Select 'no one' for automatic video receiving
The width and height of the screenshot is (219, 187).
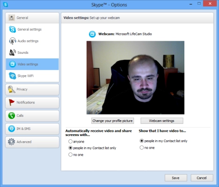tap(70, 155)
